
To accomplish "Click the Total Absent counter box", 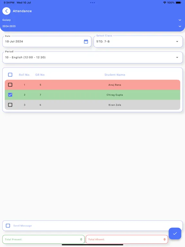I will [x=127, y=239].
